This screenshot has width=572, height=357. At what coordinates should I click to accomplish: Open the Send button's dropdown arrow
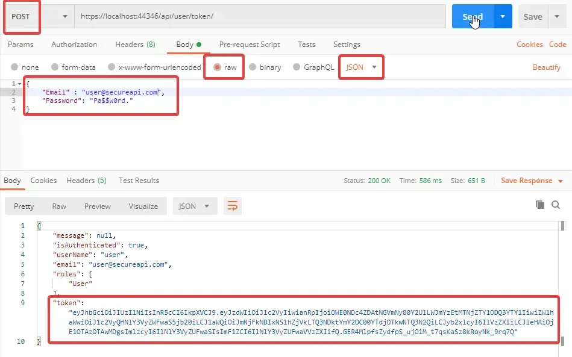pos(504,16)
